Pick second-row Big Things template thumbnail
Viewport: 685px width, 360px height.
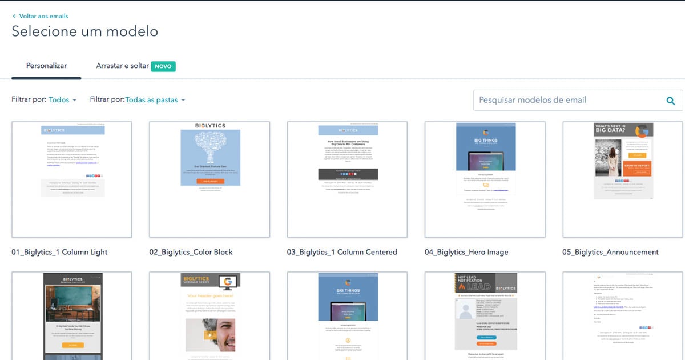click(347, 316)
